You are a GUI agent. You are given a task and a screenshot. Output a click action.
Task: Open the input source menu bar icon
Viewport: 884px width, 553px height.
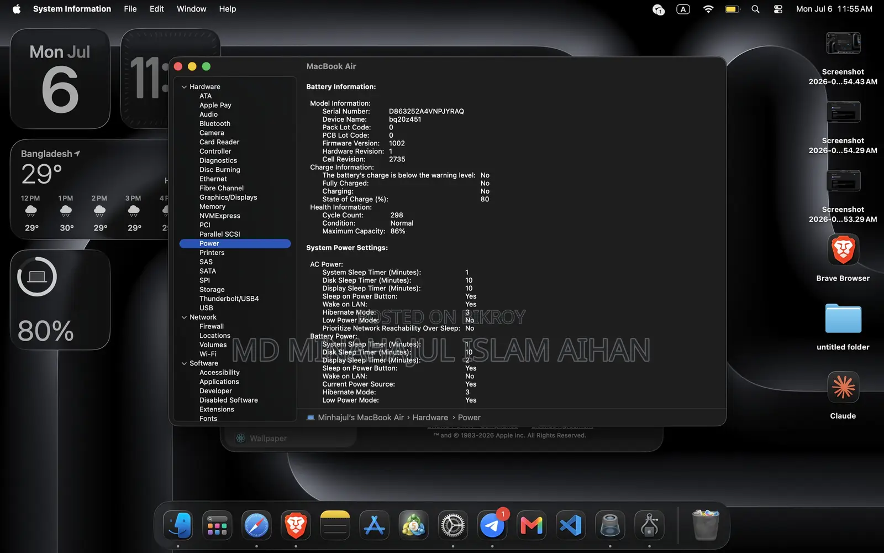coord(683,9)
